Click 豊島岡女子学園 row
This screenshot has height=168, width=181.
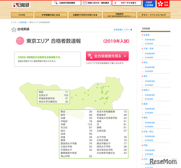pyautogui.click(x=76, y=143)
